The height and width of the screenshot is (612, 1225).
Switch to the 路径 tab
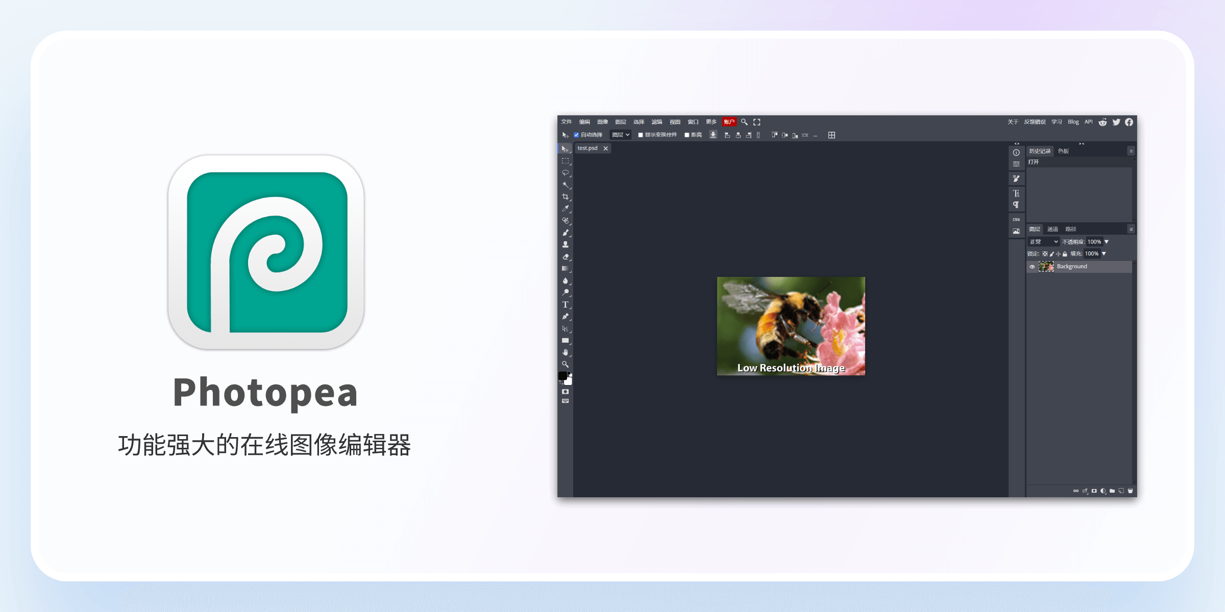pos(1071,229)
